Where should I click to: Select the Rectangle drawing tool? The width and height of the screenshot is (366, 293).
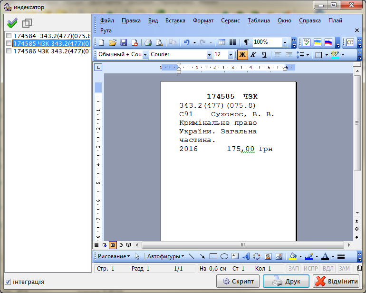click(213, 256)
